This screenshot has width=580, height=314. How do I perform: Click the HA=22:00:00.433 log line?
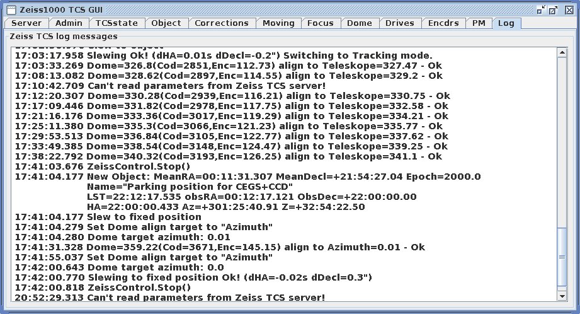225,207
